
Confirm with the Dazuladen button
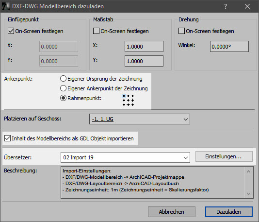point(229,212)
